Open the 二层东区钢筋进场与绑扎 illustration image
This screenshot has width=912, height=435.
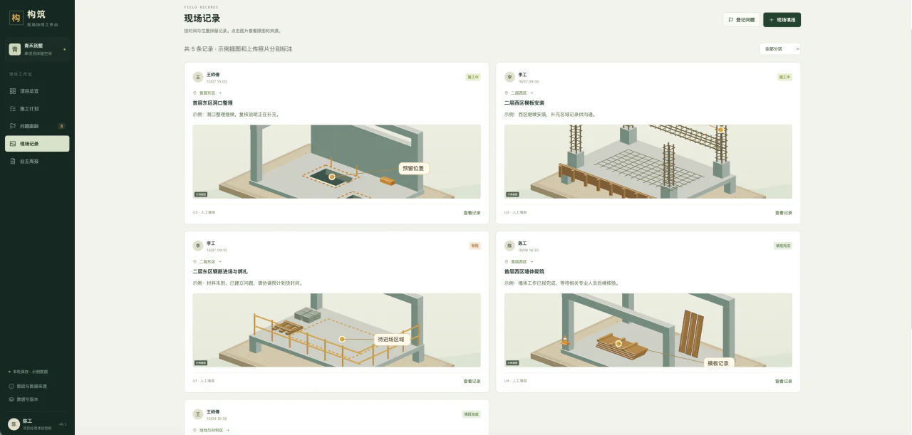(x=336, y=330)
